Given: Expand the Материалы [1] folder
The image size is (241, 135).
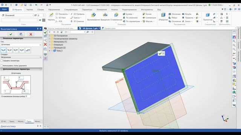Looking at the screenshot, I should pyautogui.click(x=49, y=42).
